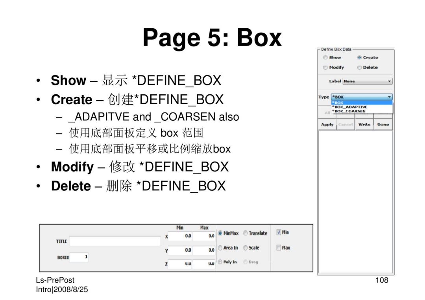Click the Cancel button
425x300 pixels.
(346, 124)
